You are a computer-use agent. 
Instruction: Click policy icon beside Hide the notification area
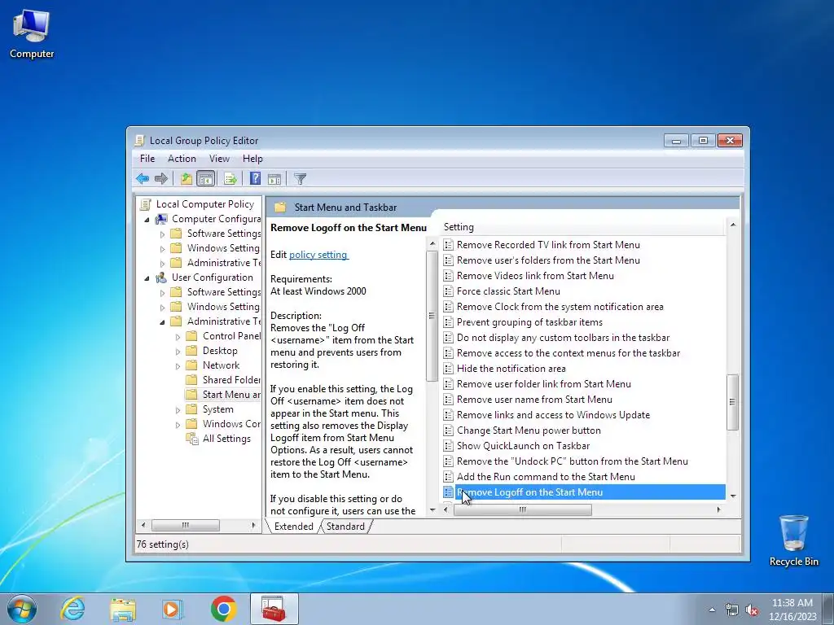[449, 369]
